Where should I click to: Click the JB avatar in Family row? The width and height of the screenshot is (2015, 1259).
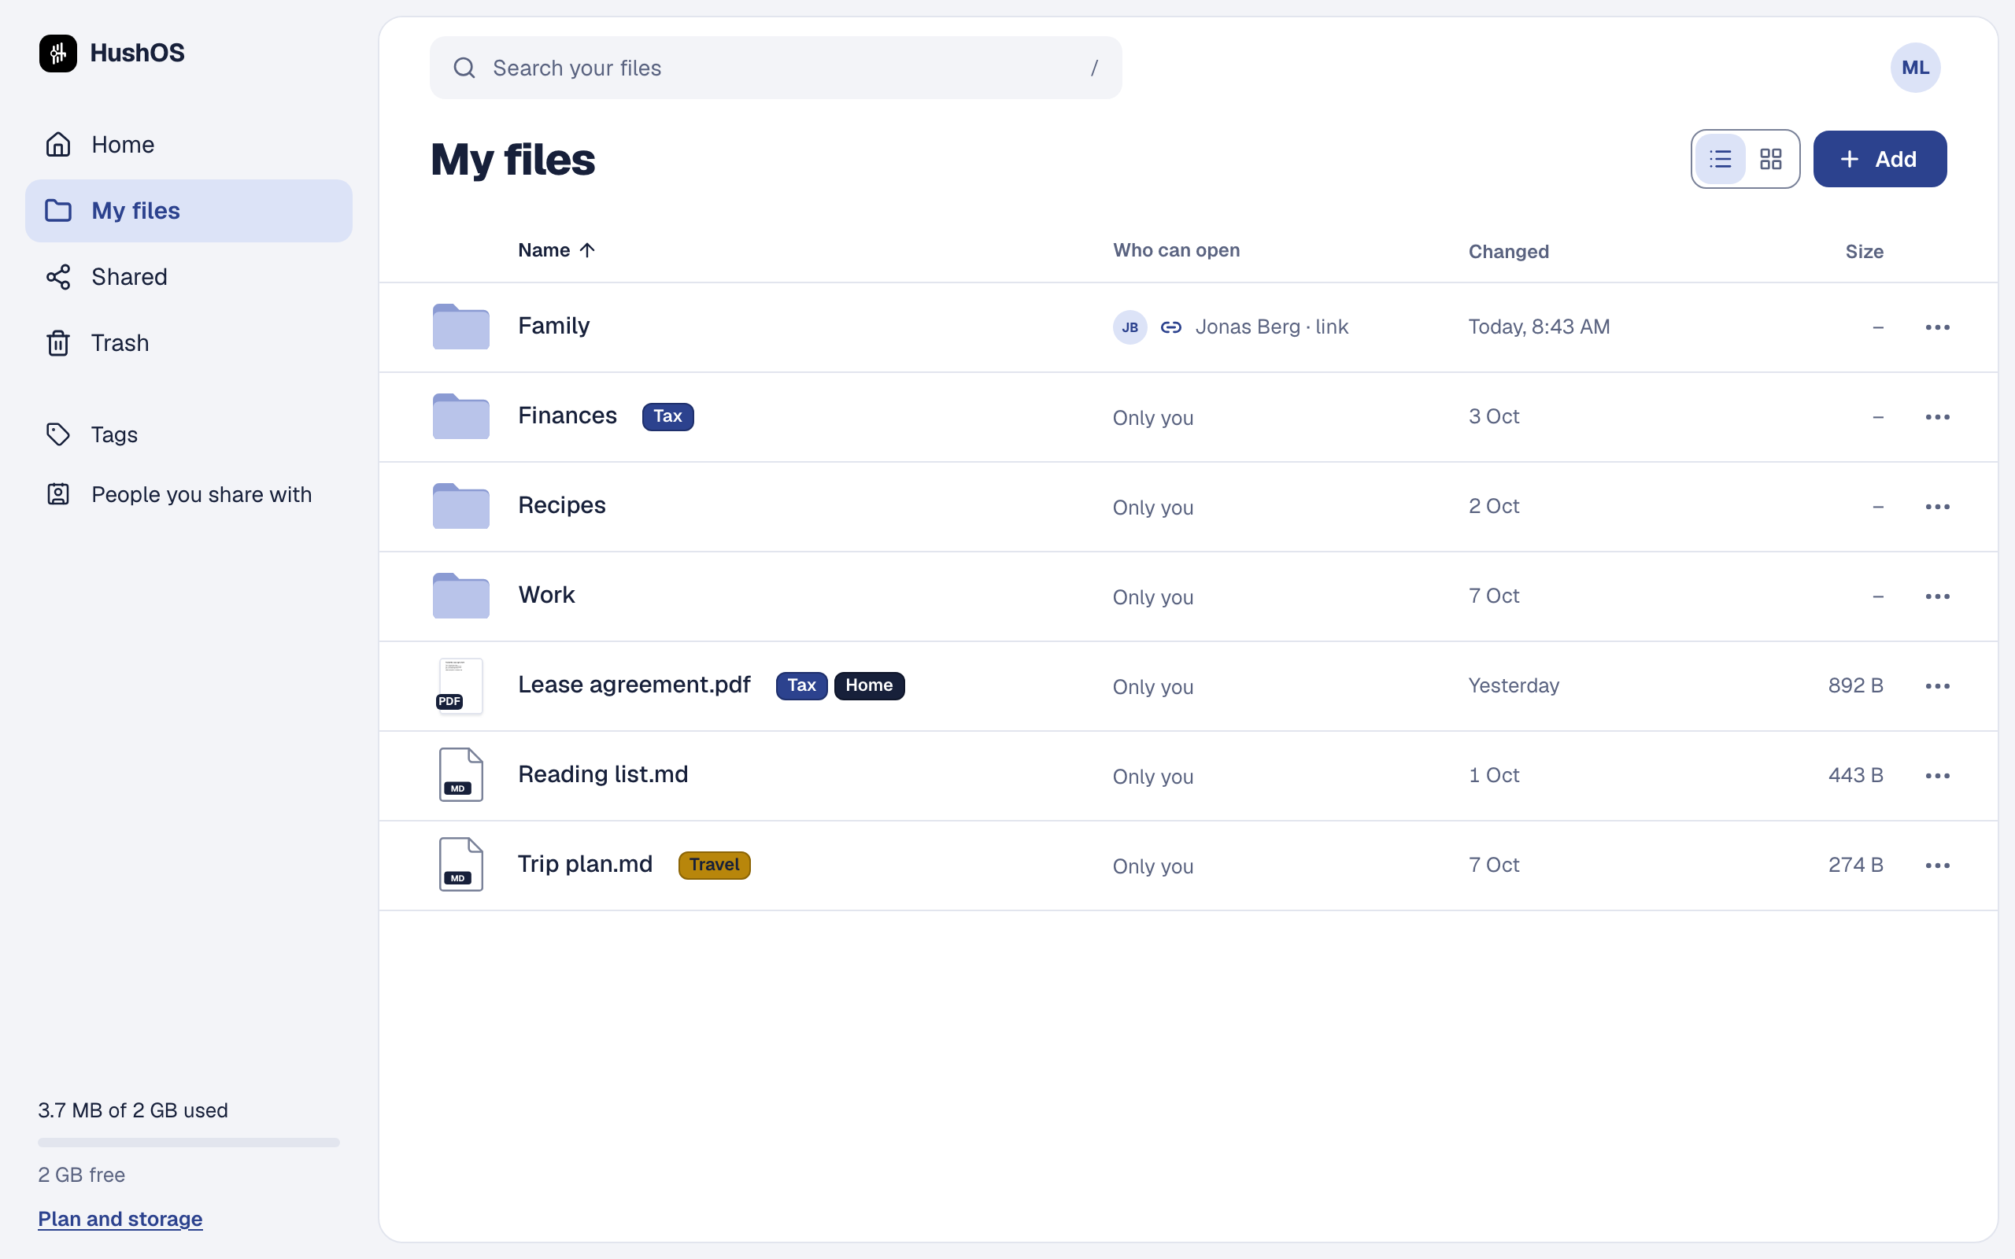tap(1130, 328)
